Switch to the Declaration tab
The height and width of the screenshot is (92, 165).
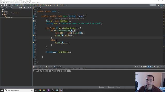point(50,67)
